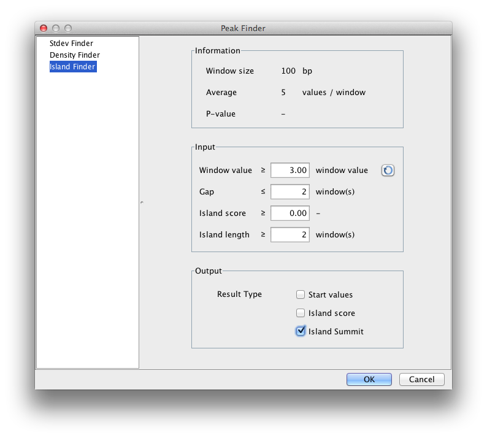
Task: Uncheck the Island Summit checkbox
Action: coord(301,331)
